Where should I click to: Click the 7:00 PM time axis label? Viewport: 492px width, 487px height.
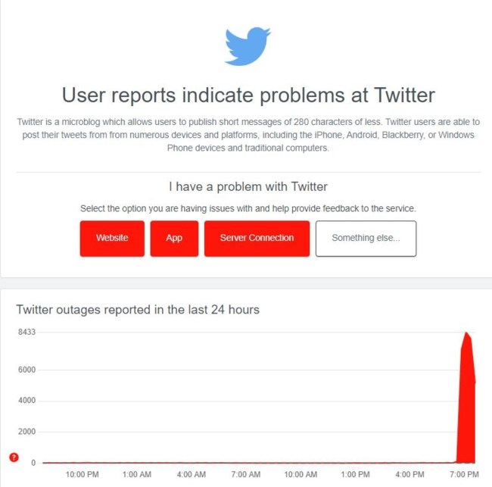tap(463, 475)
